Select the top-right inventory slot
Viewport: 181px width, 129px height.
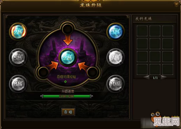(168, 31)
